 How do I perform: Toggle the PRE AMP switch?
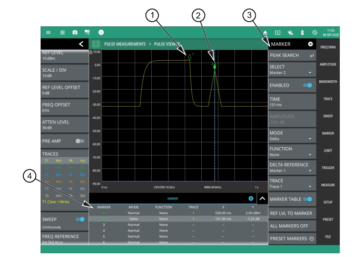pyautogui.click(x=80, y=141)
